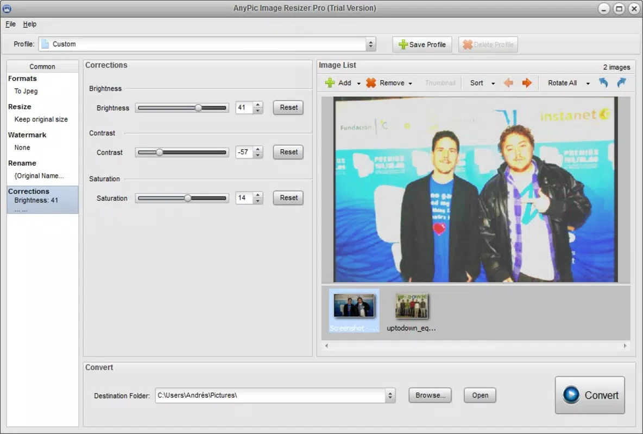Click the green plus Add icon

[330, 83]
